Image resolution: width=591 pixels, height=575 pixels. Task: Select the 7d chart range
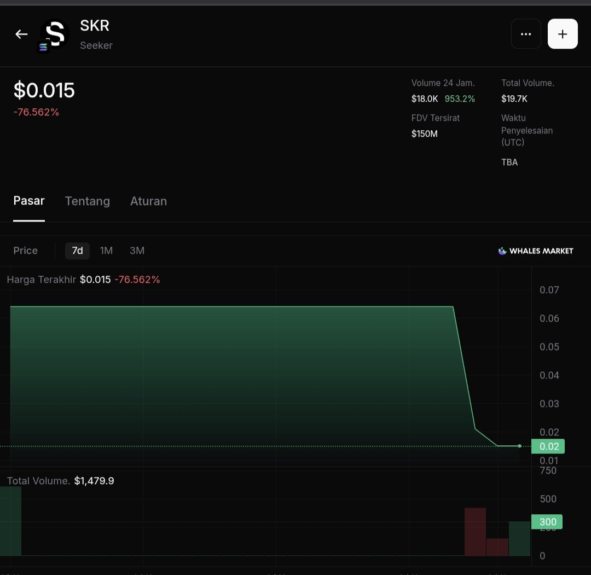(x=77, y=251)
